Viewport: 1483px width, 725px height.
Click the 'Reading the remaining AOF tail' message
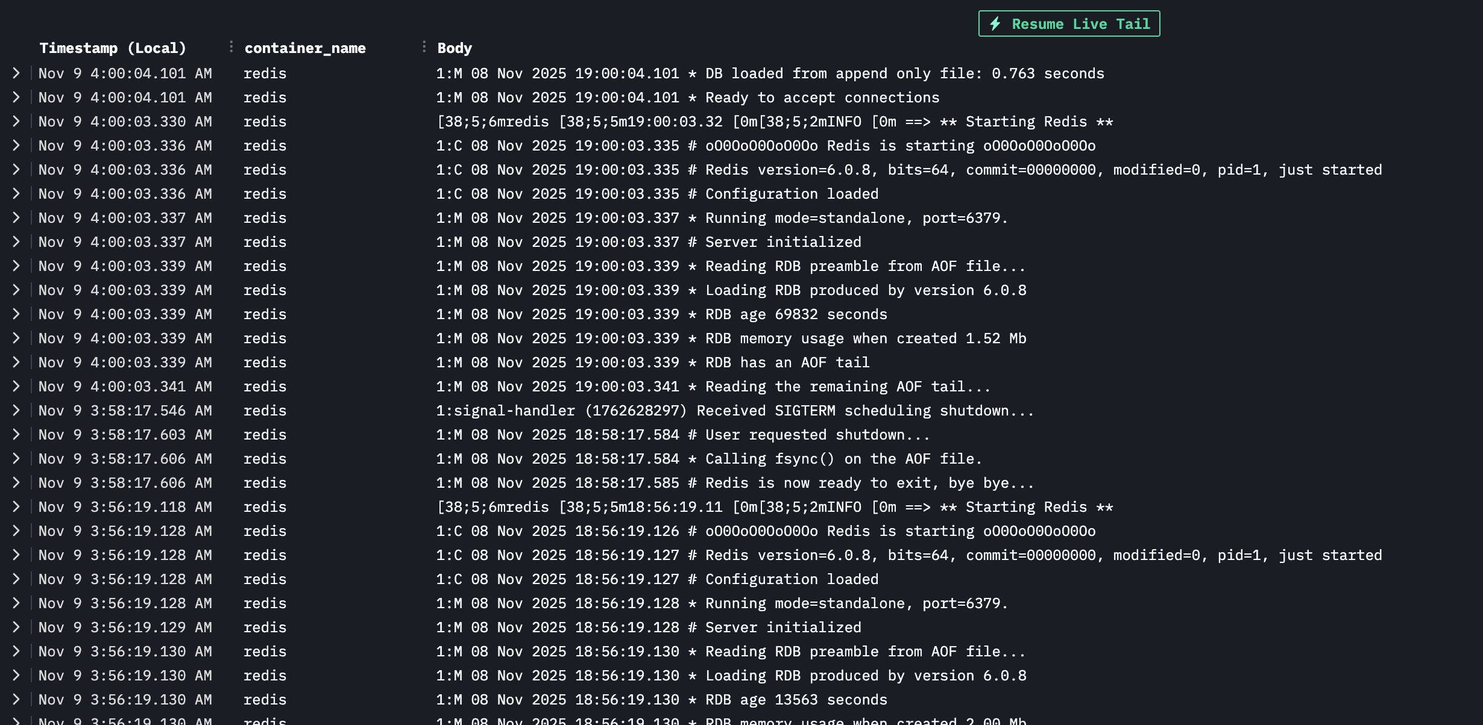coord(847,387)
